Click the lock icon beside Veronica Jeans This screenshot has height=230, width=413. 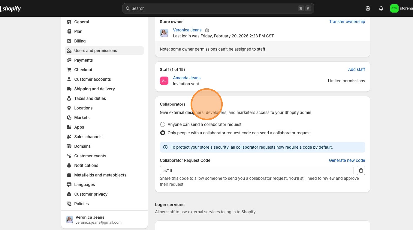[x=207, y=30]
